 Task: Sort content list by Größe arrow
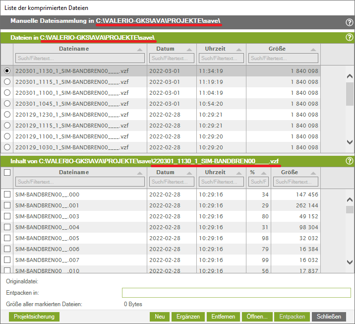(315, 174)
